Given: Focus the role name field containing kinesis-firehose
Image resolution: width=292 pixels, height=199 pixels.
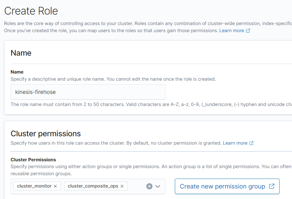Looking at the screenshot, I should pyautogui.click(x=88, y=92).
